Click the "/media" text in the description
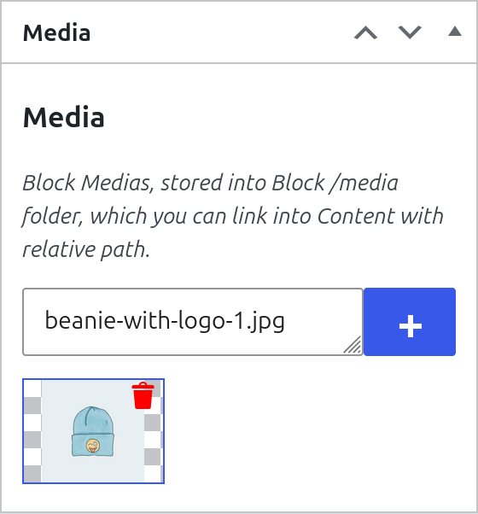This screenshot has width=478, height=514. coord(364,182)
